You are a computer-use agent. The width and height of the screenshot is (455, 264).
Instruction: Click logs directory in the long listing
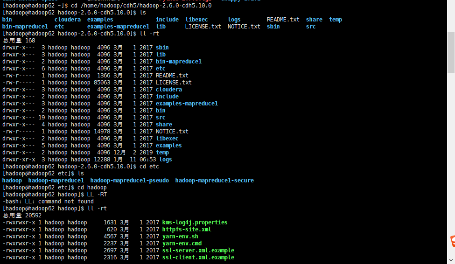(165, 160)
